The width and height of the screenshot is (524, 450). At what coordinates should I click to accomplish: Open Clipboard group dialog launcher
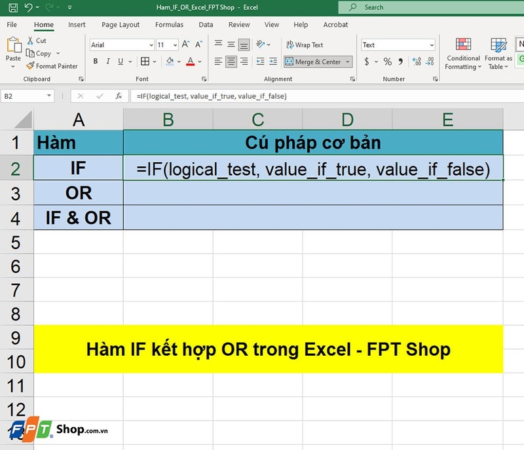pos(81,79)
